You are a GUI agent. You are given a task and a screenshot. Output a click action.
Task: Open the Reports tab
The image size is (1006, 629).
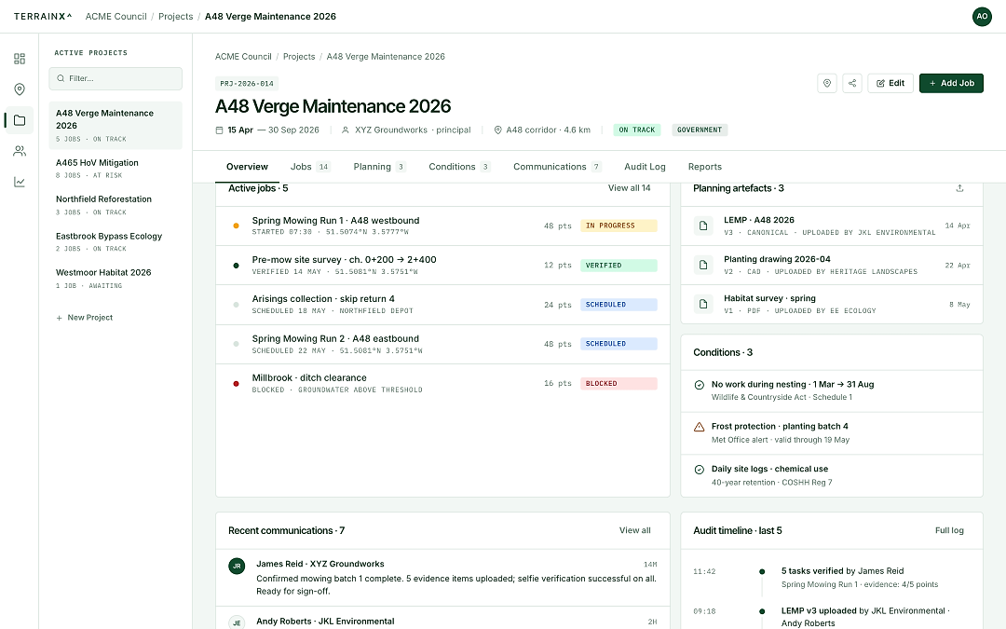click(704, 167)
